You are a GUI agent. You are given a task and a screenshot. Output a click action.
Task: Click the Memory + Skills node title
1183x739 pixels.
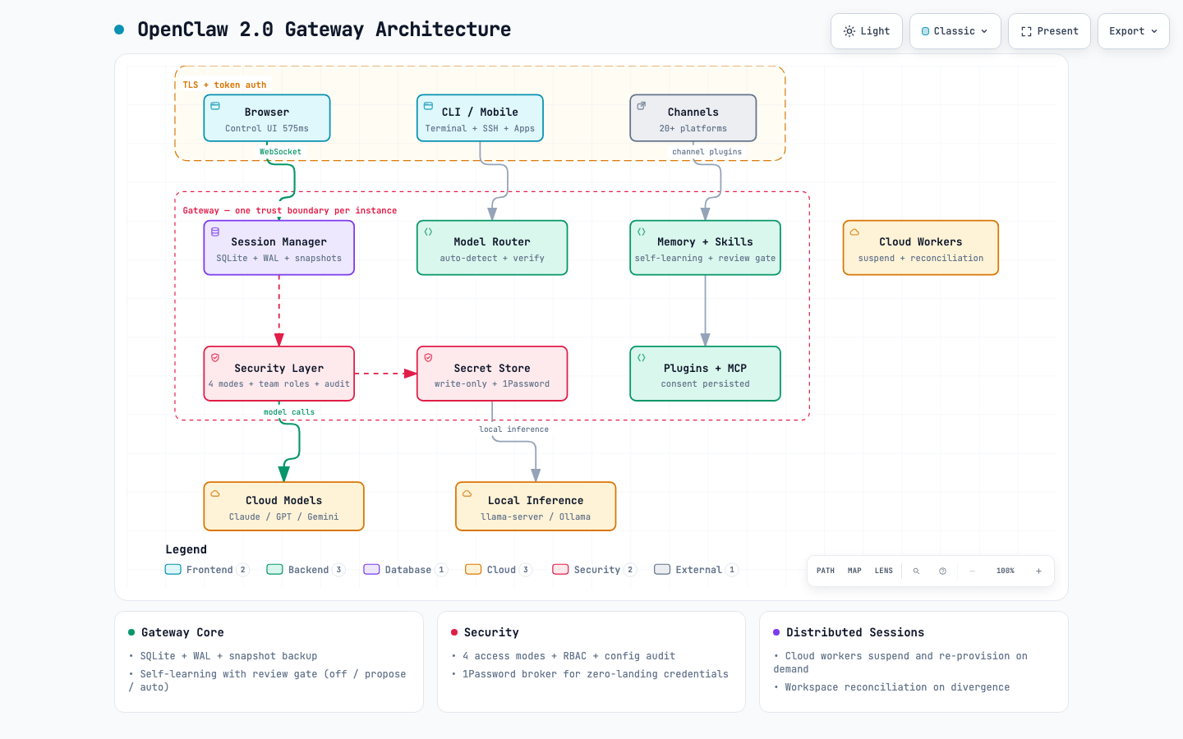(705, 242)
